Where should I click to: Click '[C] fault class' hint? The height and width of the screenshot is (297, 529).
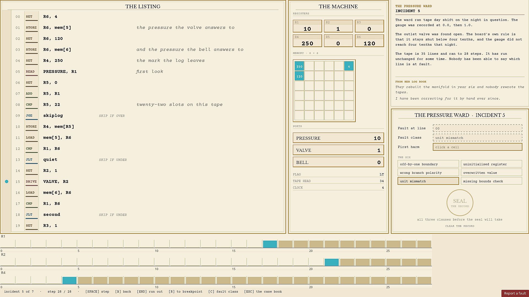click(x=223, y=291)
